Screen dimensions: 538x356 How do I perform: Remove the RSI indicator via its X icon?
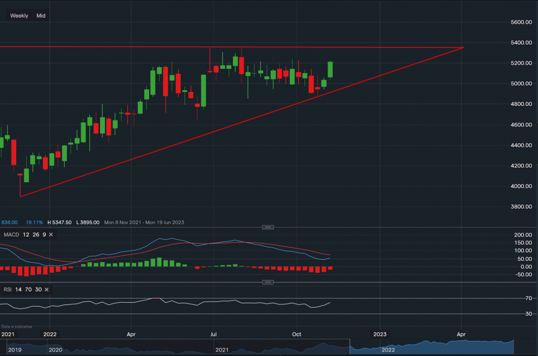click(46, 289)
